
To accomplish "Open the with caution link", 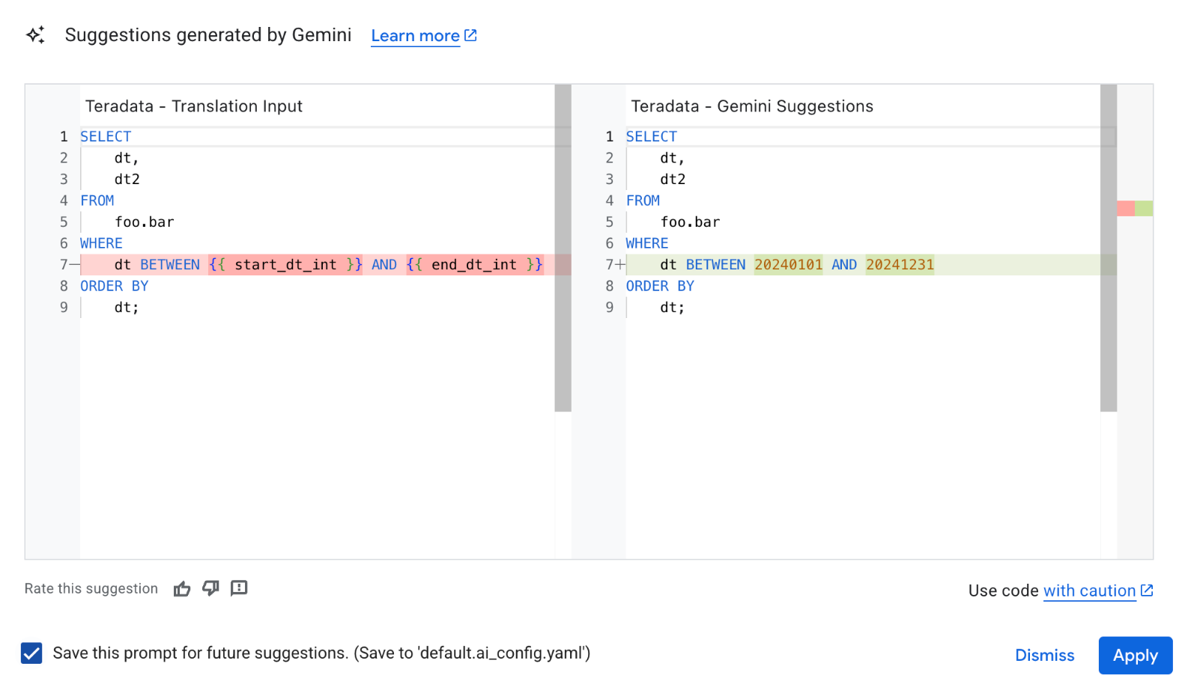I will (x=1089, y=590).
